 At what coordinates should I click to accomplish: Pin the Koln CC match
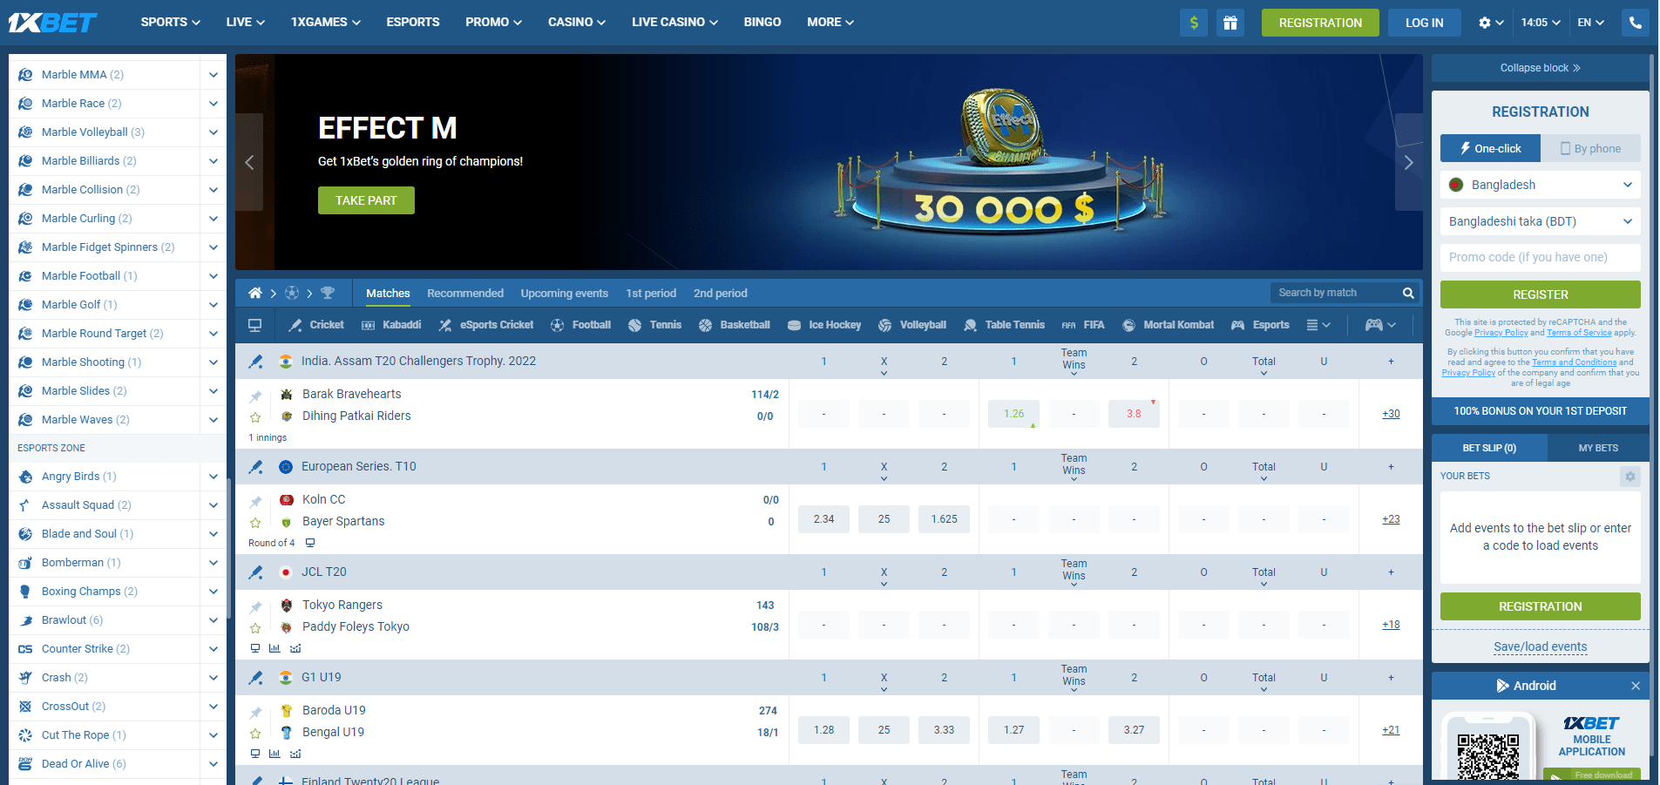point(255,502)
